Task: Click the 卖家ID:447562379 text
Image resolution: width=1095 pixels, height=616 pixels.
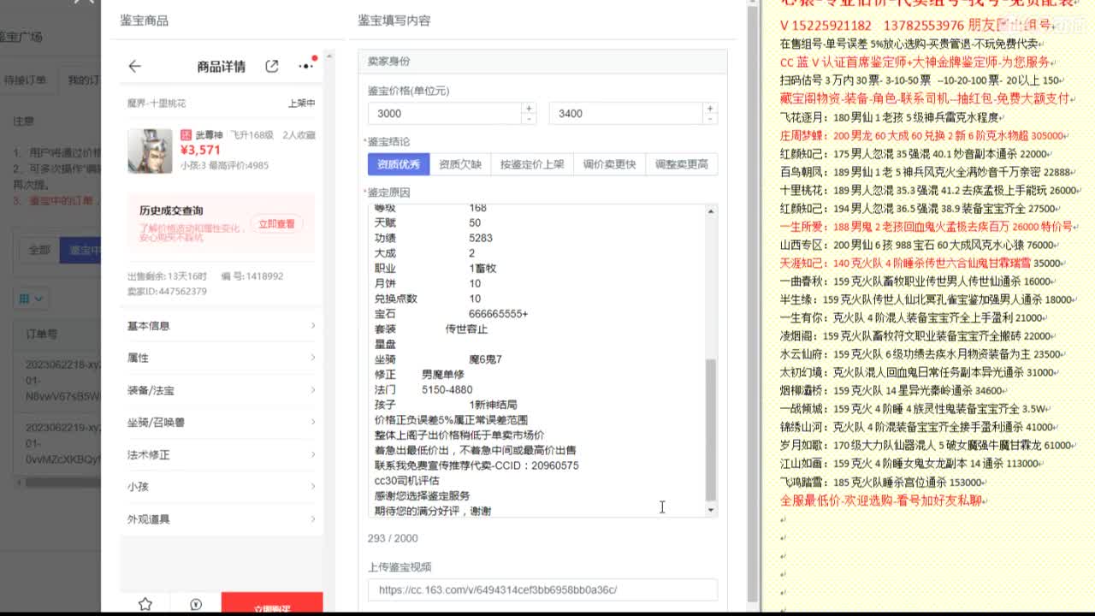Action: (x=167, y=291)
